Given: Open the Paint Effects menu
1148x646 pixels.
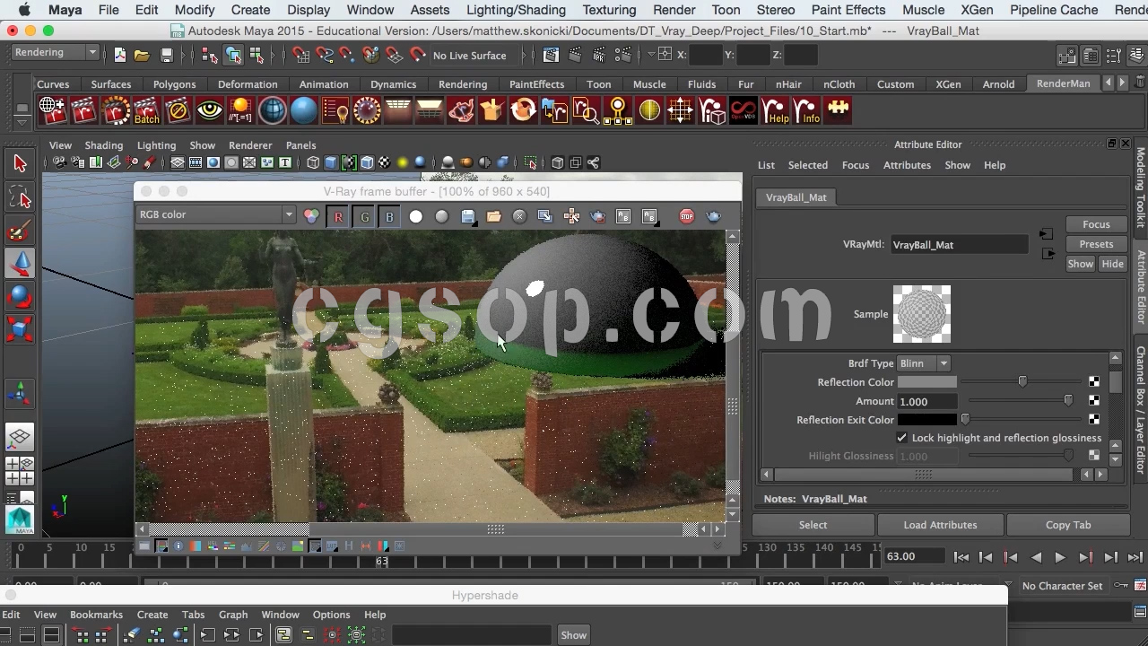Looking at the screenshot, I should (x=848, y=10).
